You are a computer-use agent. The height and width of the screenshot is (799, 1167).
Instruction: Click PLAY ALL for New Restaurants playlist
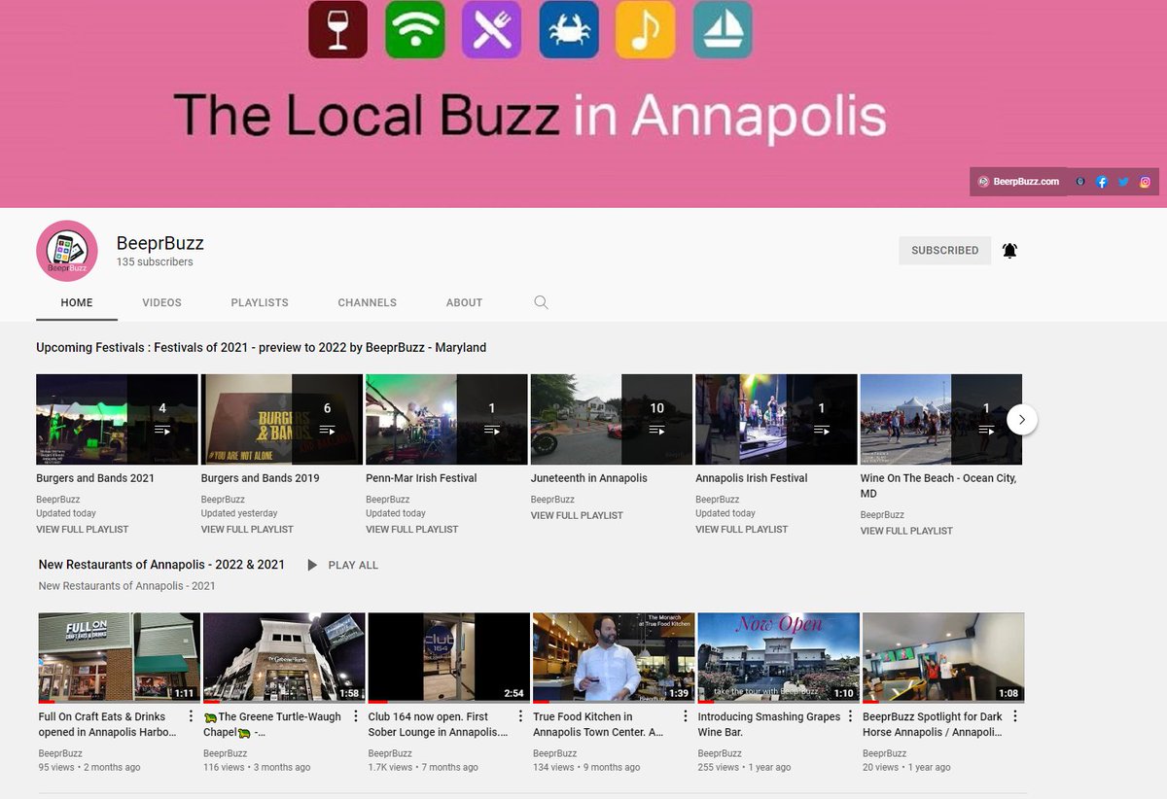coord(342,565)
